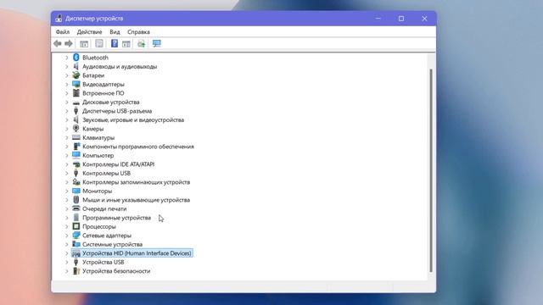This screenshot has height=305, width=543.
Task: Click the Сетевые адаптеры network icon
Action: click(76, 236)
